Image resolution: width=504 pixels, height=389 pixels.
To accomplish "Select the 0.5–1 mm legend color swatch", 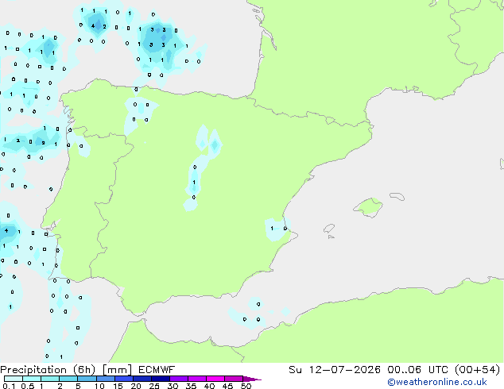I will pos(32,379).
